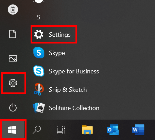Open the Documents sidebar icon
This screenshot has height=140, width=155.
(13, 34)
